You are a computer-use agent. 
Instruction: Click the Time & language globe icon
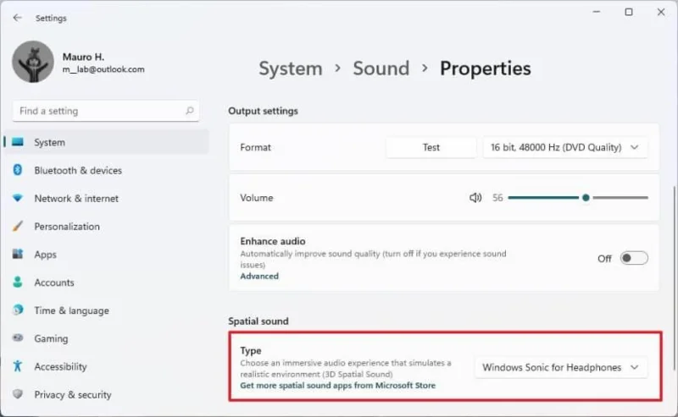18,310
